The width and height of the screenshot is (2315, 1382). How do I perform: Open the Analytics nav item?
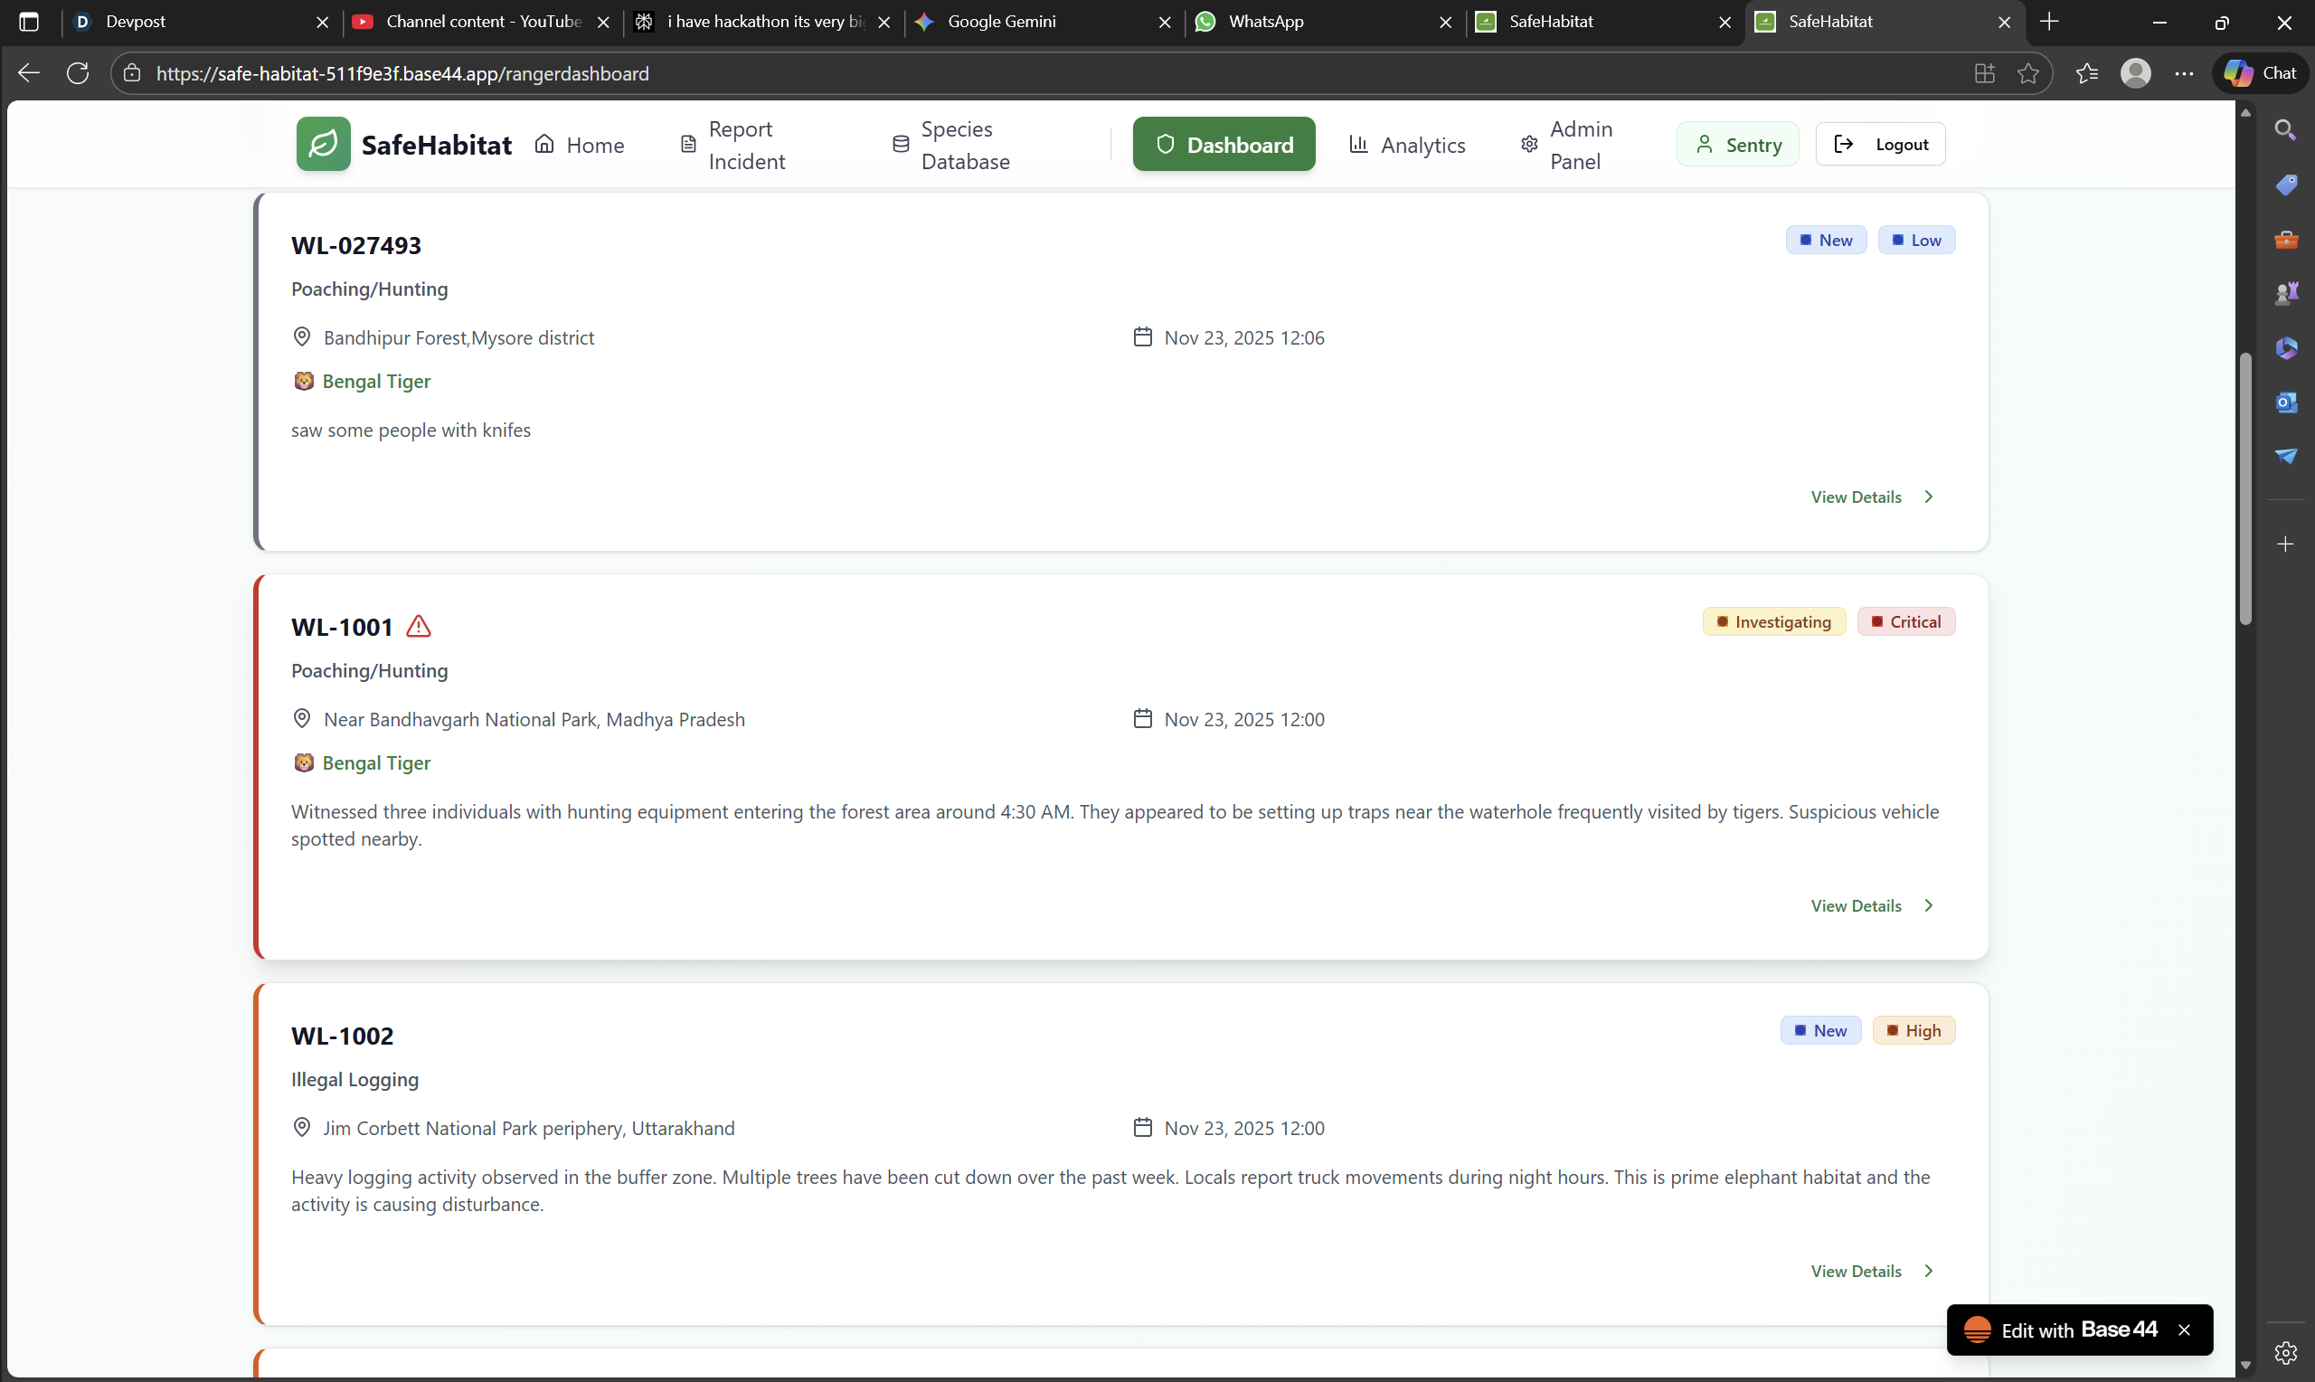pos(1406,146)
